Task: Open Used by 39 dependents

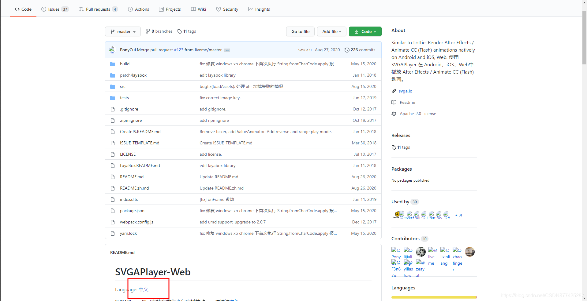Action: (405, 201)
